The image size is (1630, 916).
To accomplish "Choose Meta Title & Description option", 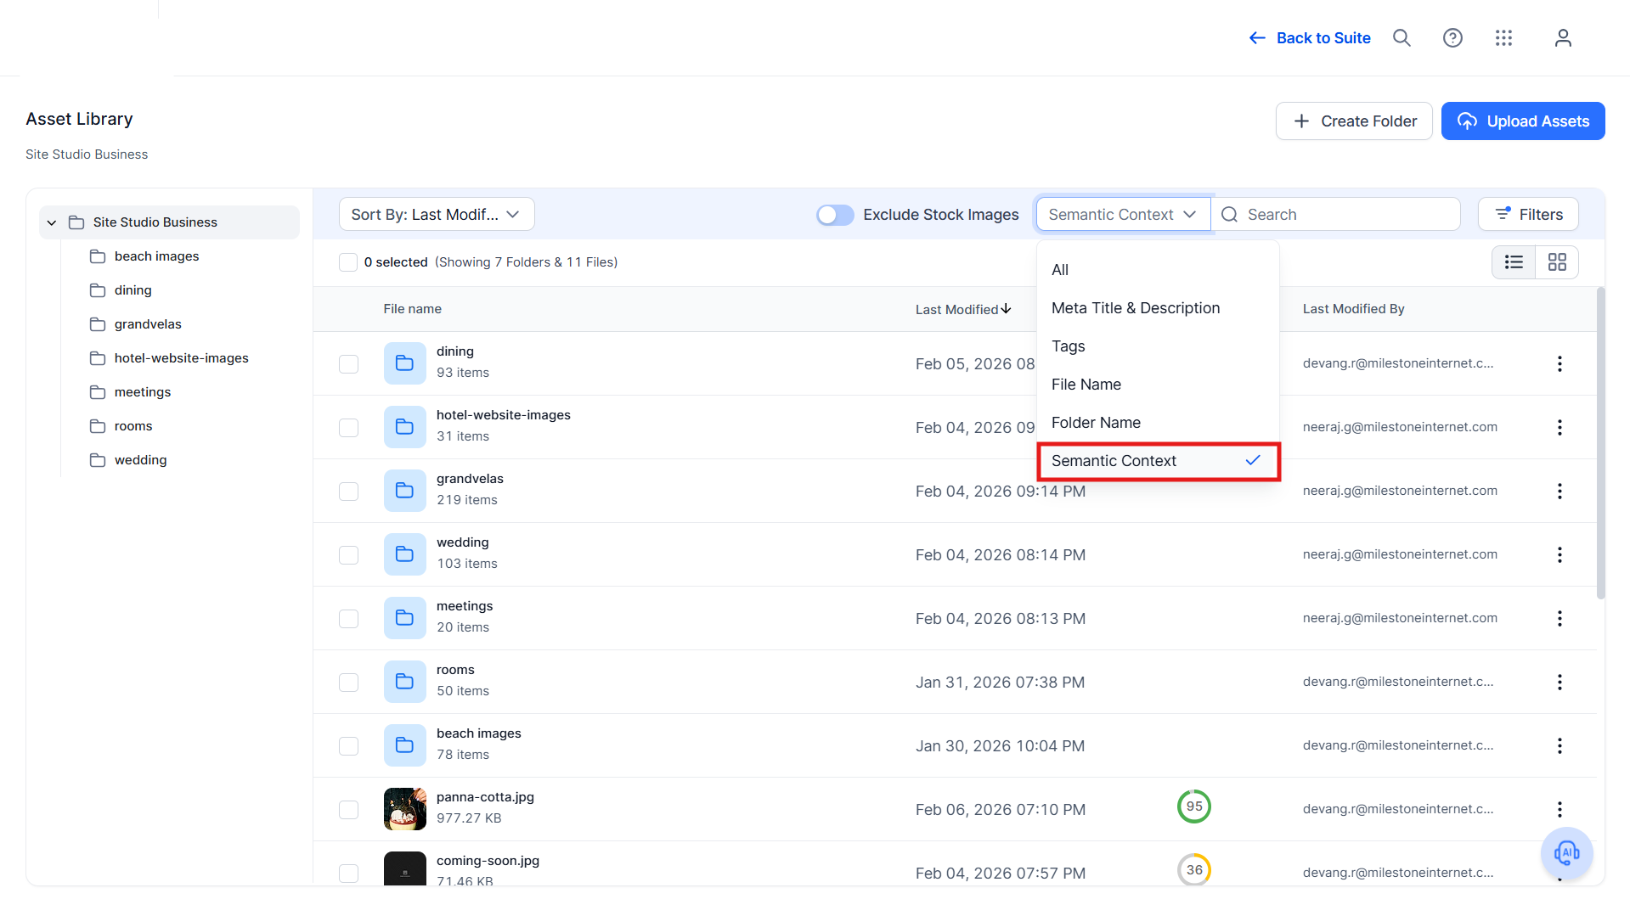I will 1158,308.
